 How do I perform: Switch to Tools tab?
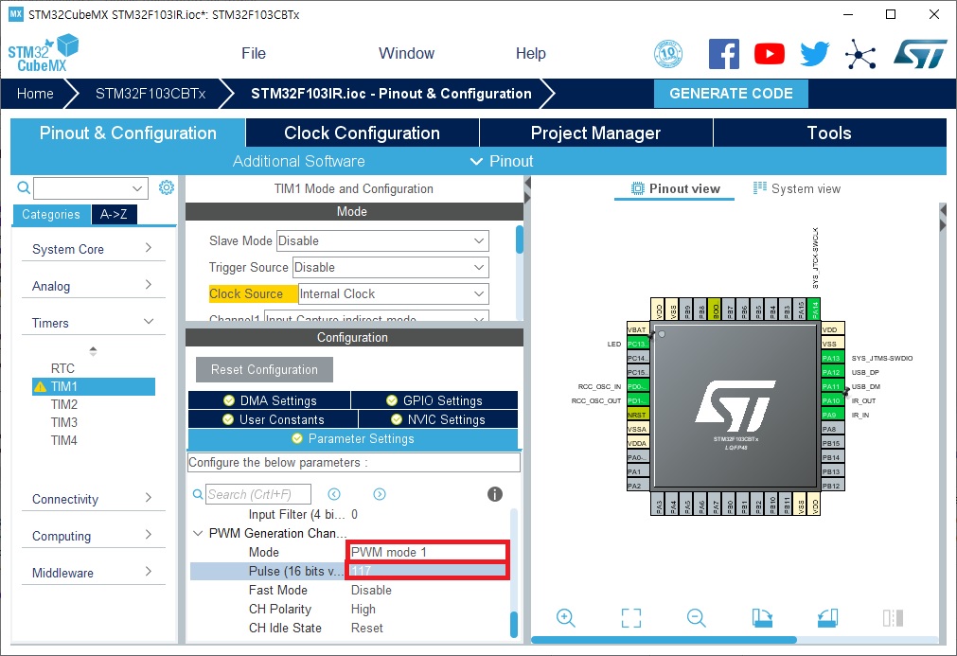(x=829, y=133)
